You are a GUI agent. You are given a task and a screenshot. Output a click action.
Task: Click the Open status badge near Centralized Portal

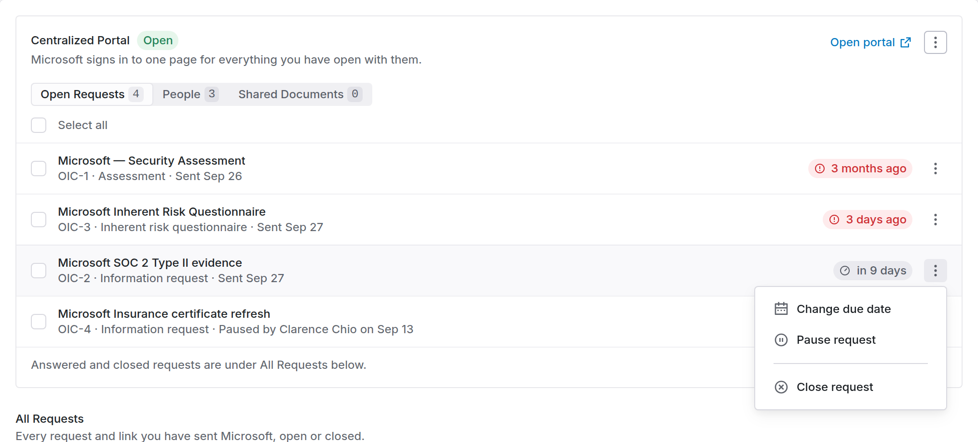click(x=158, y=40)
